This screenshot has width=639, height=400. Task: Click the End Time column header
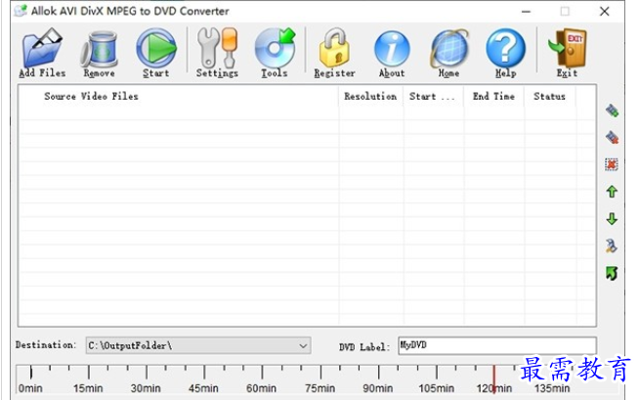[493, 97]
